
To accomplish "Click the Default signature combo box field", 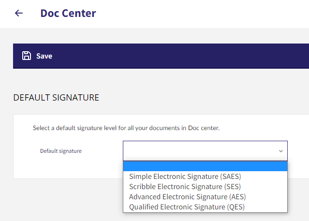I will pyautogui.click(x=205, y=151).
